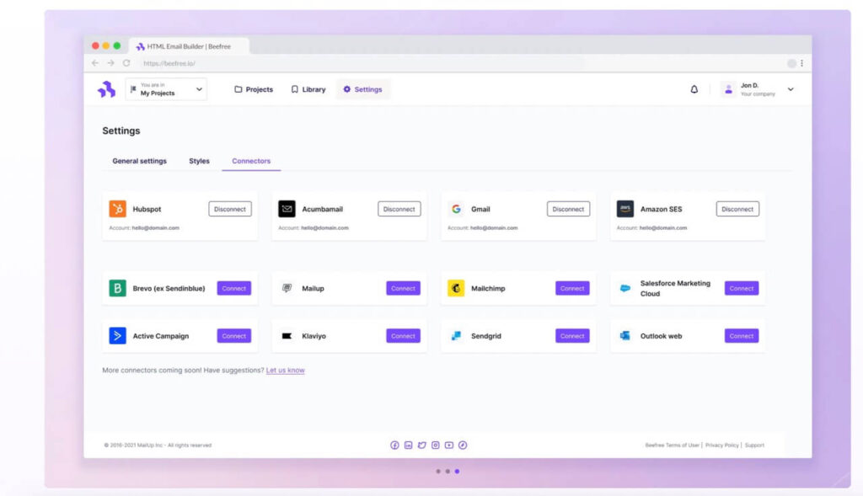Click the "Let us know" suggestions link
This screenshot has width=863, height=496.
[285, 370]
